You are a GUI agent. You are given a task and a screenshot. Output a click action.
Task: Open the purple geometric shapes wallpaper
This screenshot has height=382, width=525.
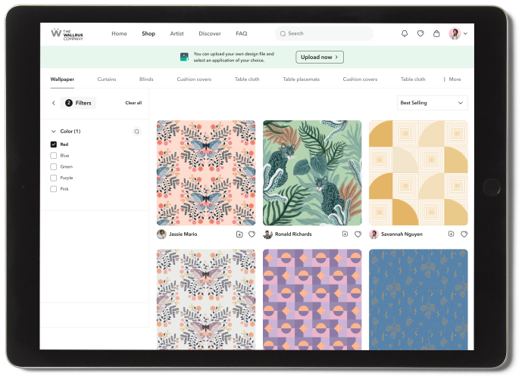point(312,300)
